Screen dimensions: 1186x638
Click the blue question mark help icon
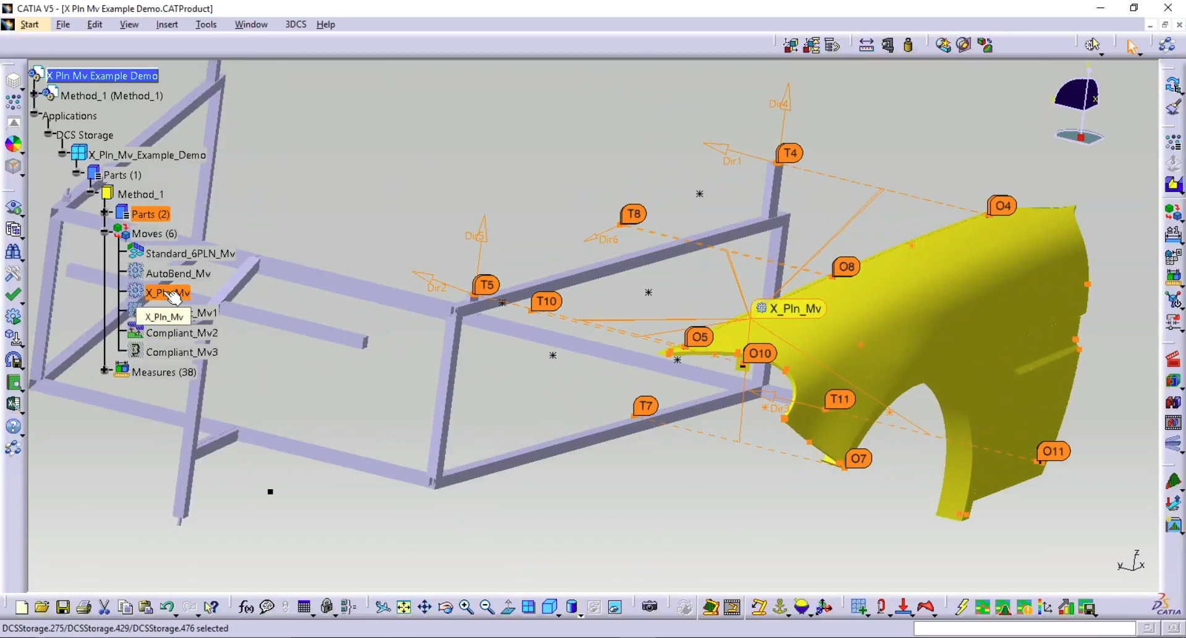tap(13, 426)
